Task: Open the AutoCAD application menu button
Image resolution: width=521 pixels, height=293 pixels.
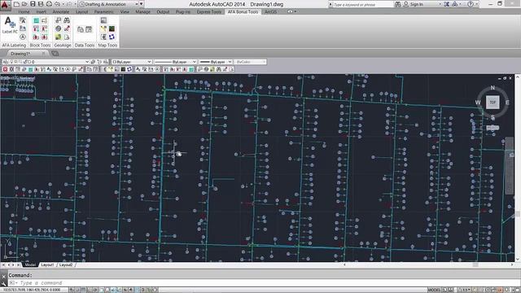Action: (x=5, y=5)
